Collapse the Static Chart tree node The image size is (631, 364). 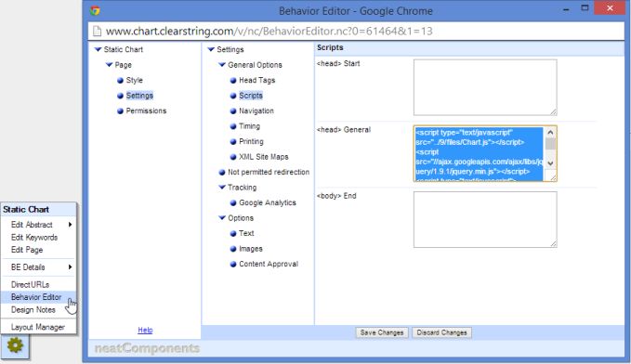pyautogui.click(x=98, y=49)
